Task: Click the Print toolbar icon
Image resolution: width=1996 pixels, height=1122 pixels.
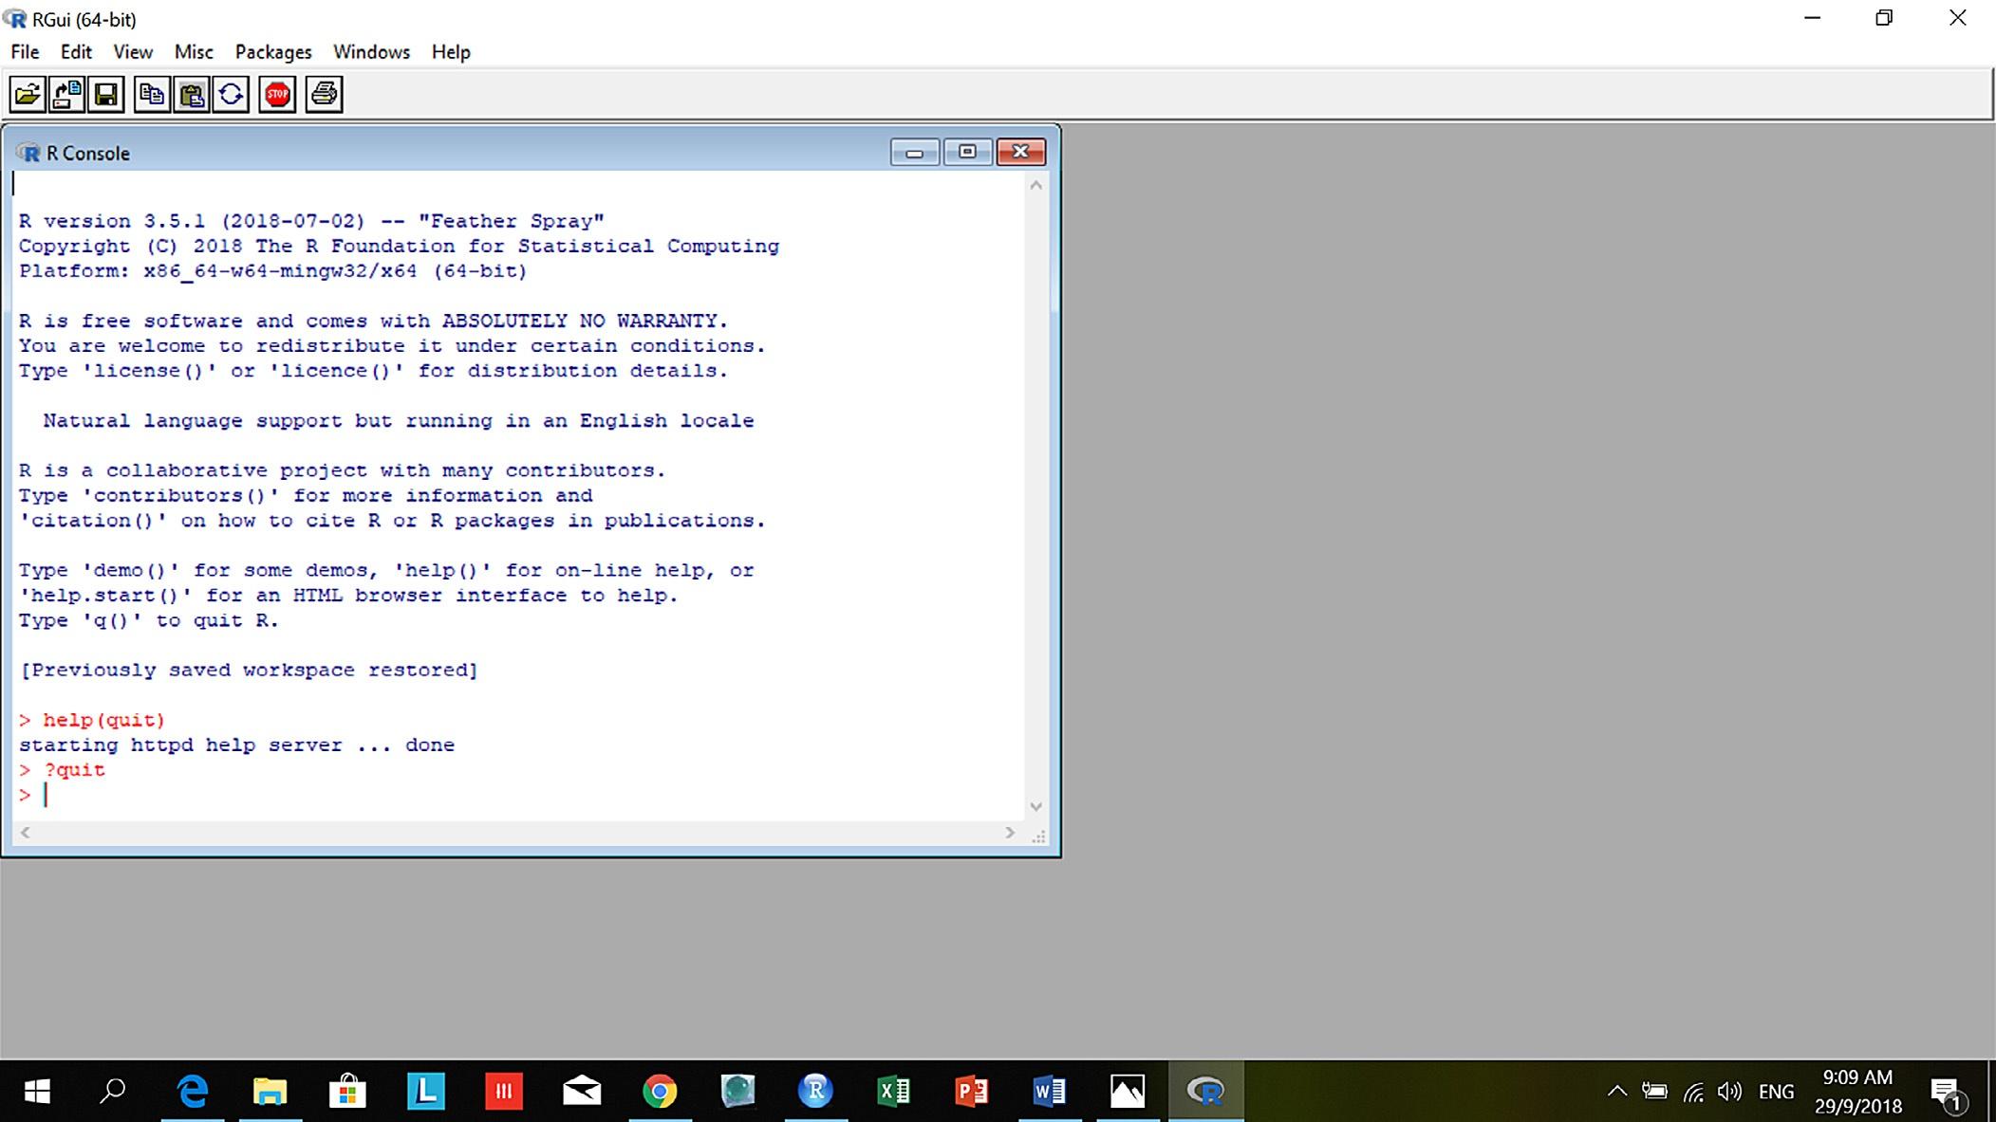Action: point(324,94)
